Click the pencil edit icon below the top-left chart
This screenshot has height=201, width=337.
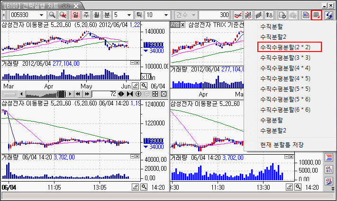135,86
